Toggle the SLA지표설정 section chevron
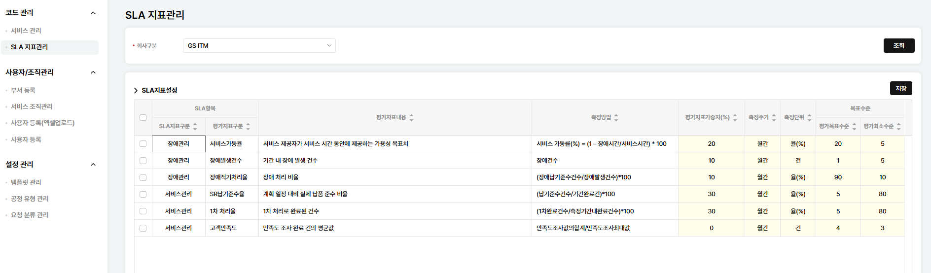This screenshot has height=273, width=931. coord(136,91)
